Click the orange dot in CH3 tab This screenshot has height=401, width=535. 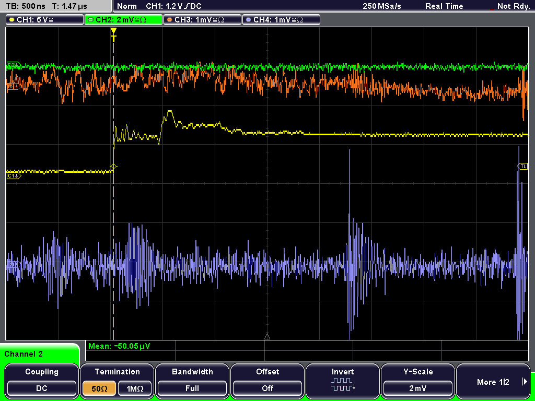point(170,20)
